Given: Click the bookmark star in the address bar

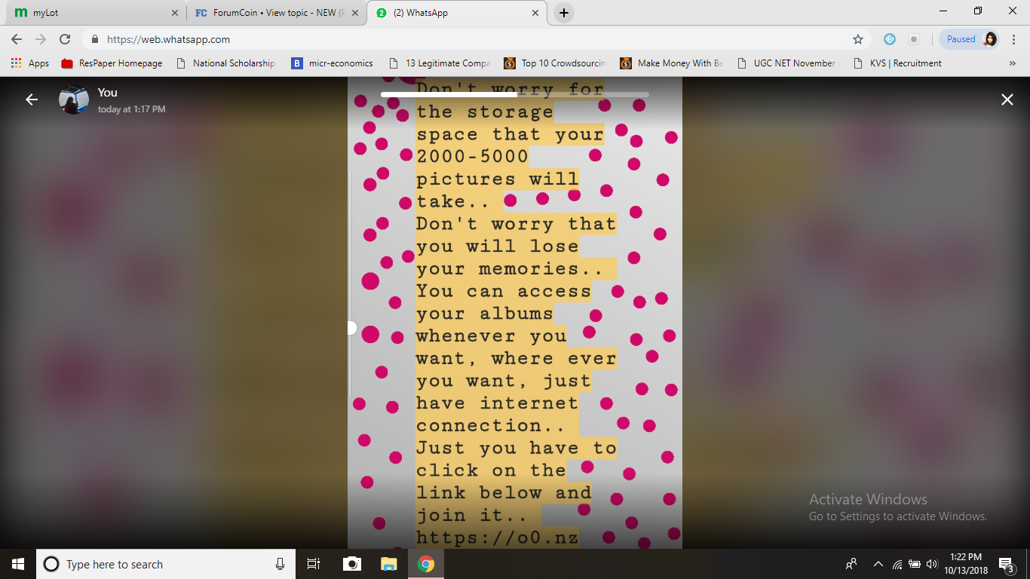Looking at the screenshot, I should point(858,38).
